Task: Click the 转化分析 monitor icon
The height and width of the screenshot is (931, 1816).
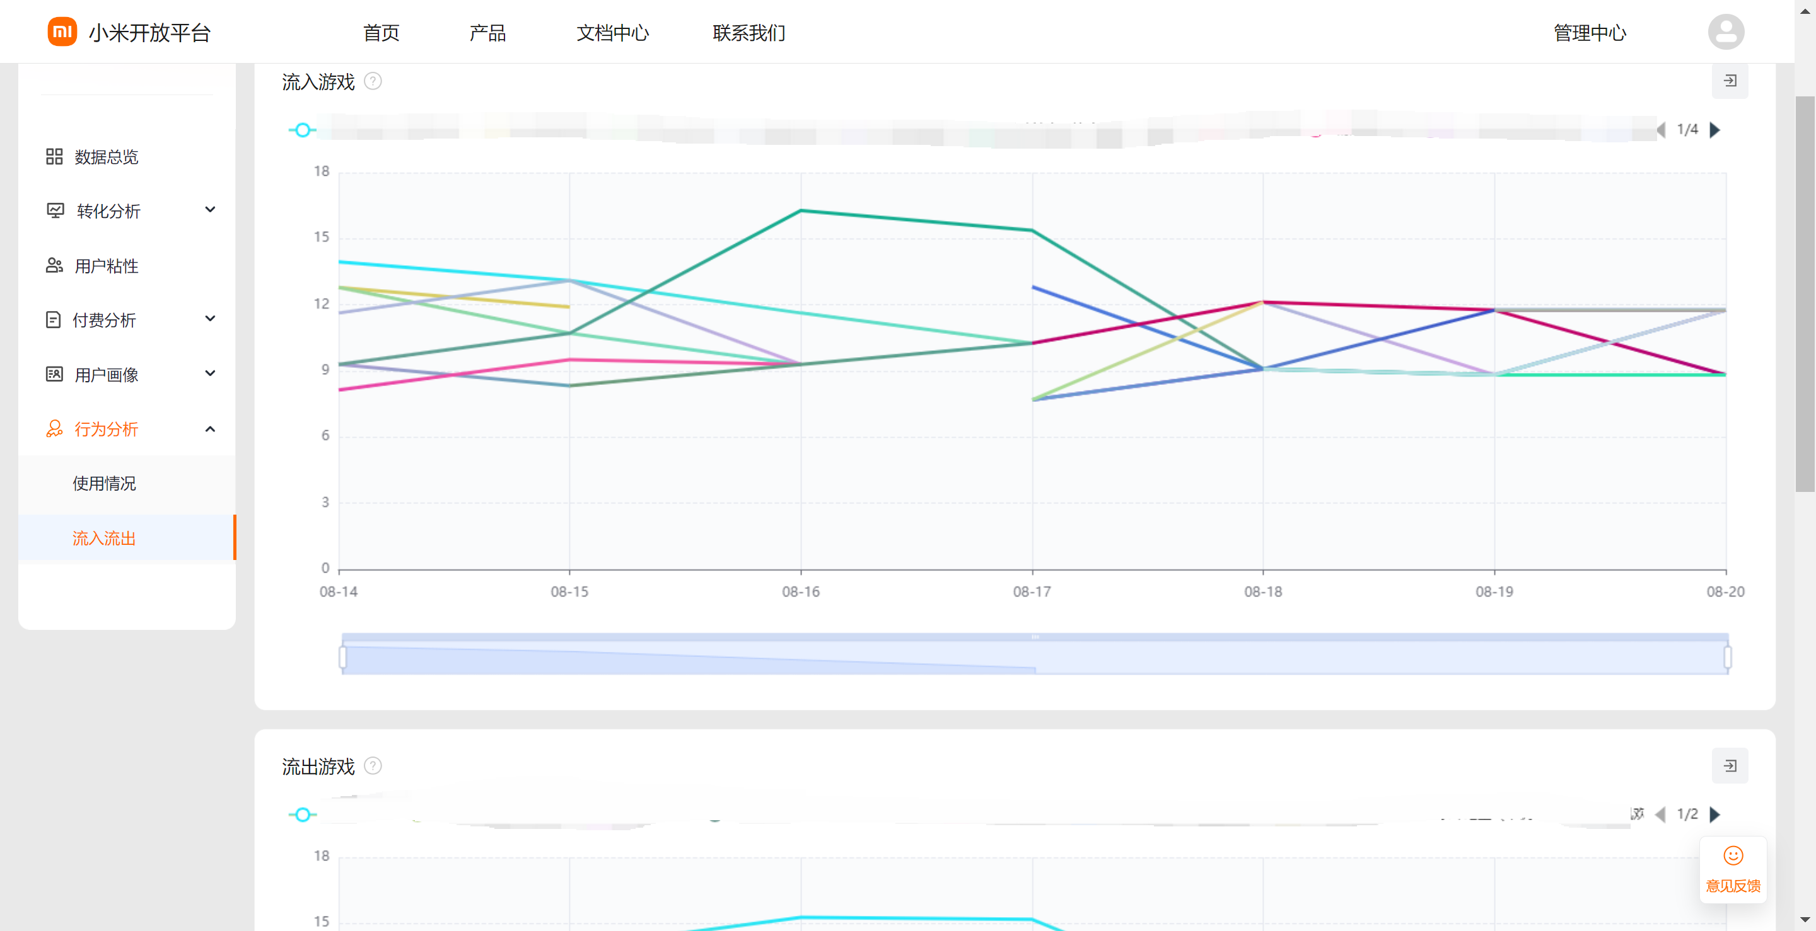Action: click(55, 210)
